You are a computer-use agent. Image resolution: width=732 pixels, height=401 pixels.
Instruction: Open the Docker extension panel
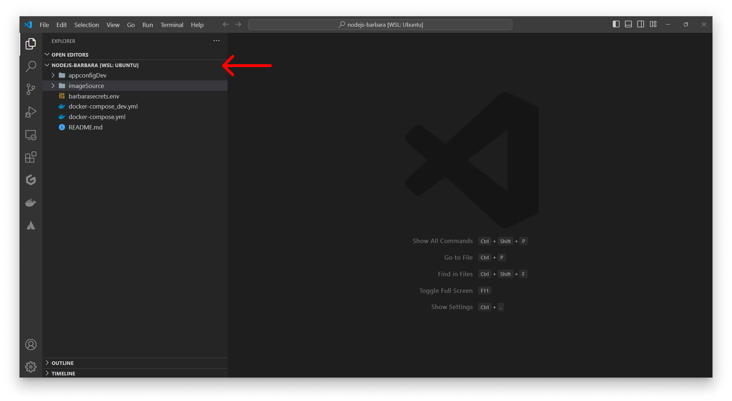click(x=31, y=202)
